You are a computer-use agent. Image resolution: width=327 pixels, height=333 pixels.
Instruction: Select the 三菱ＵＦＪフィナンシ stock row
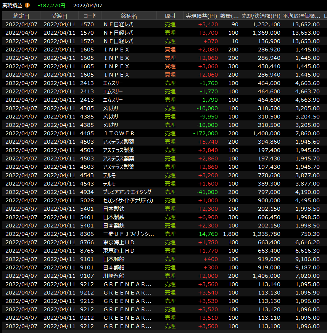tap(129, 234)
